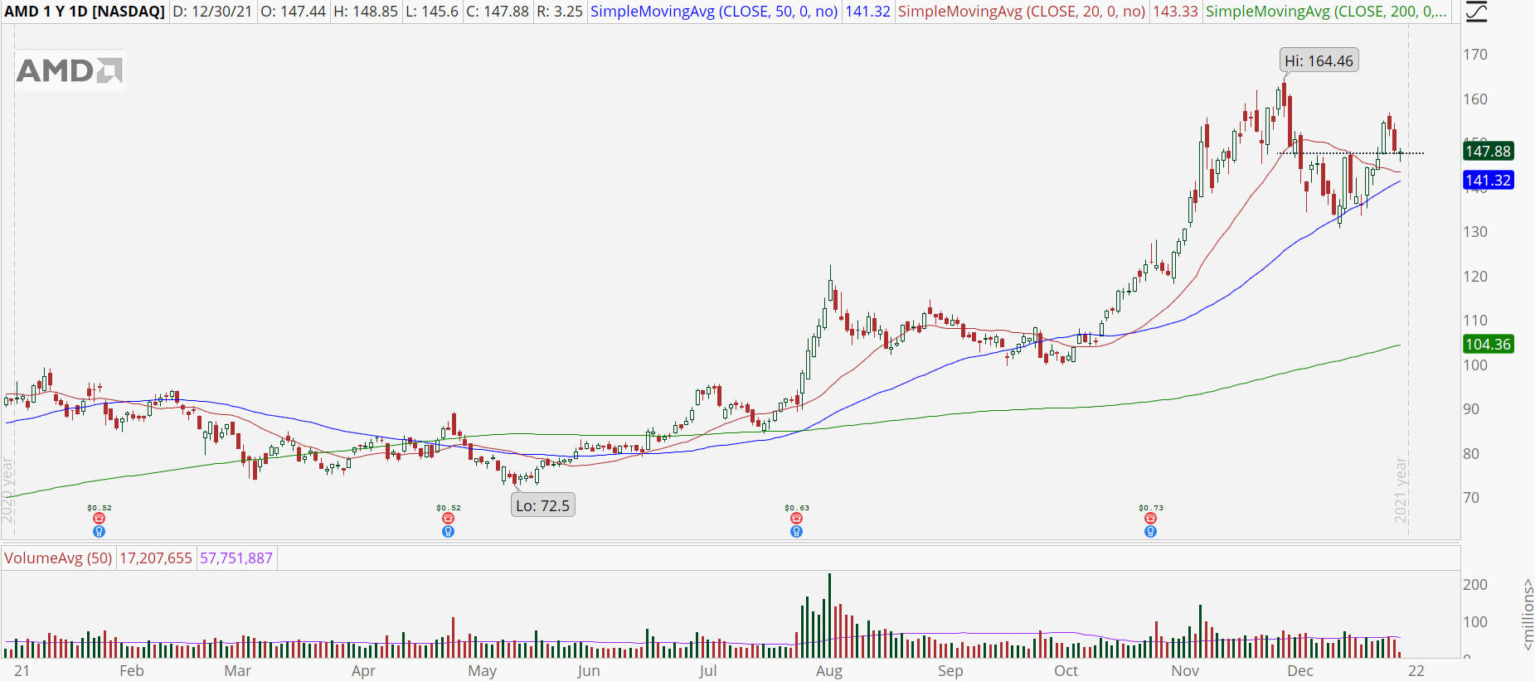
Task: Click the late-January blue lightbulb icon
Action: [100, 532]
